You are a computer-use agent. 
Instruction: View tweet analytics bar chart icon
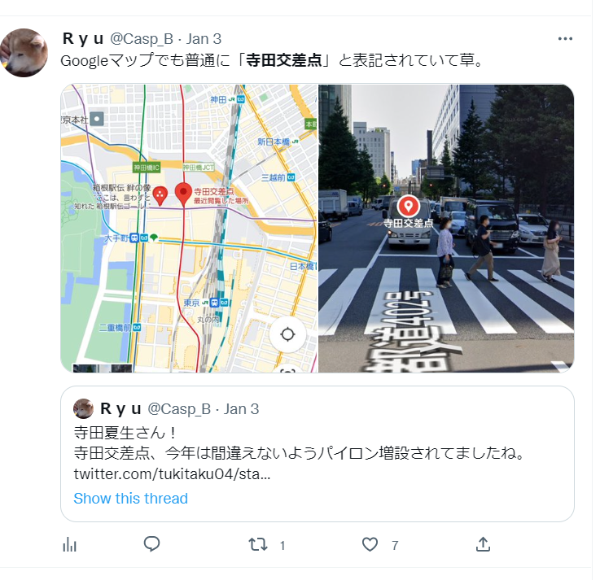point(70,544)
